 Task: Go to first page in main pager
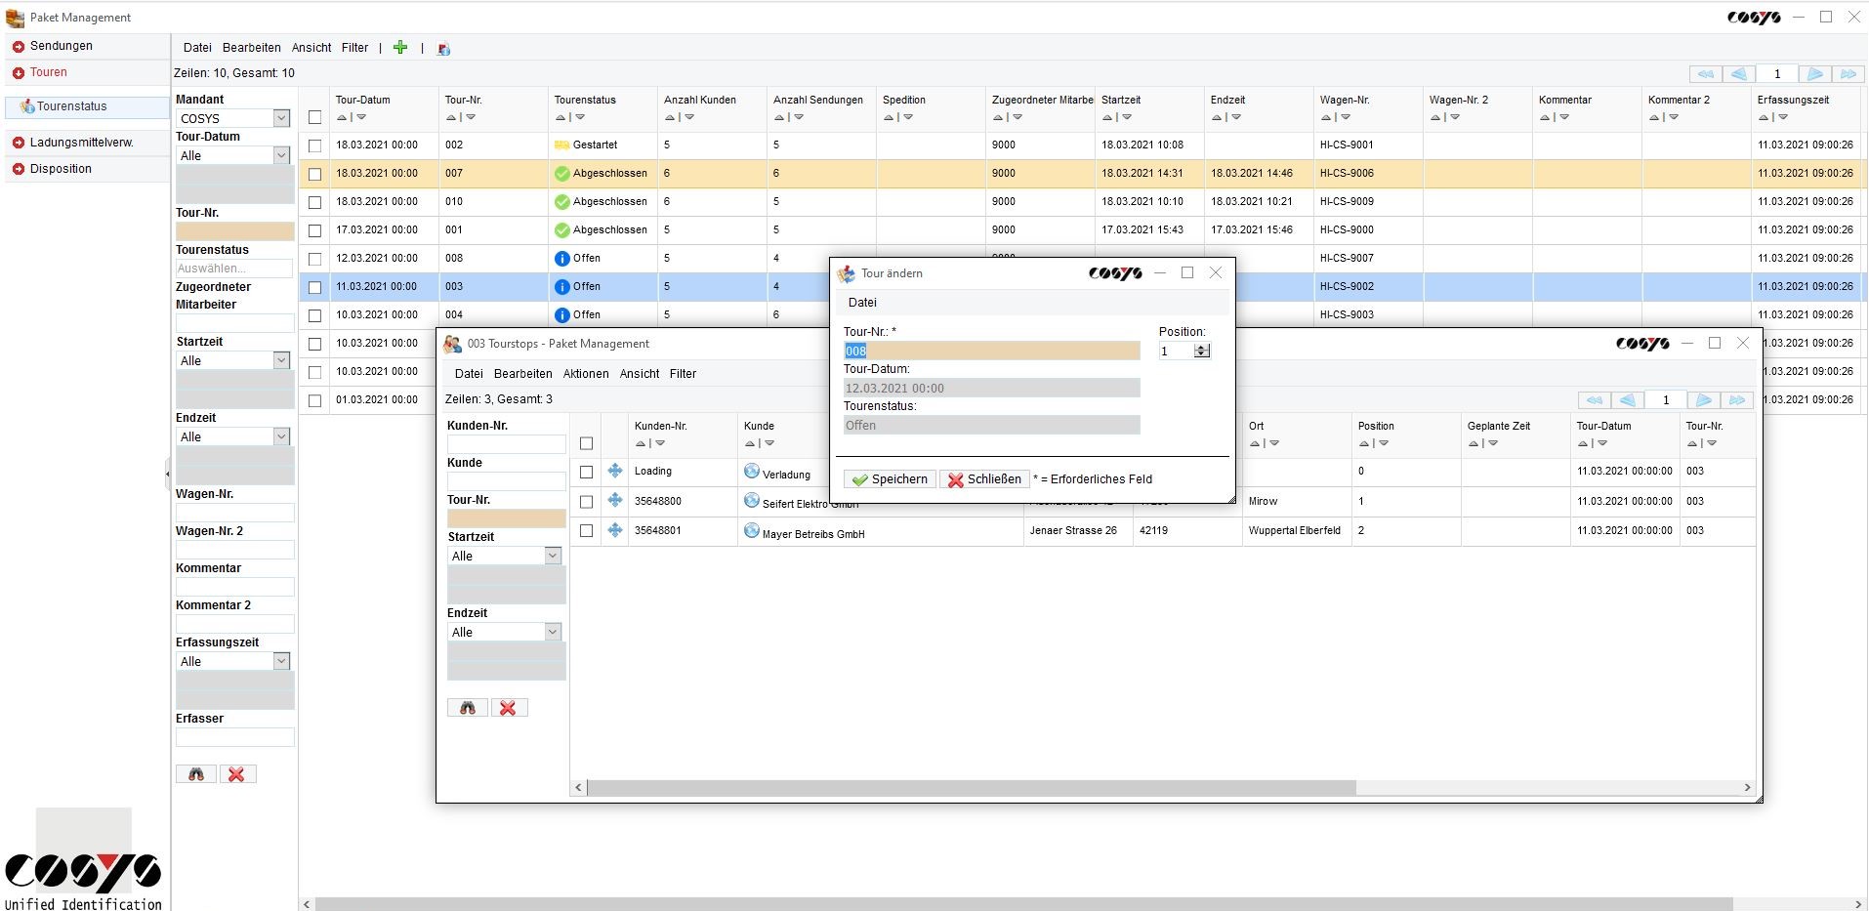coord(1705,74)
